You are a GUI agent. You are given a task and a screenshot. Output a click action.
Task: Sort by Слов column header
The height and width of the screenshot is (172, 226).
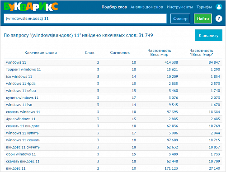coord(89,52)
